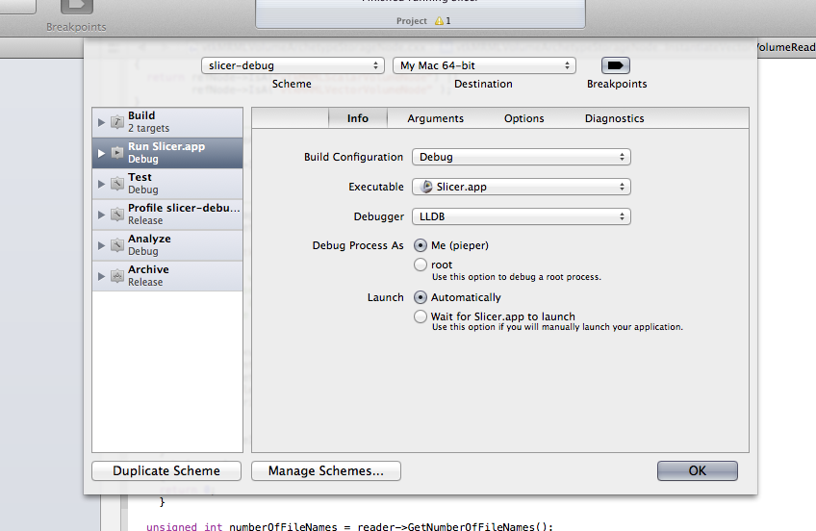The image size is (816, 531).
Task: Click the Run Slicer.app action icon
Action: [x=116, y=153]
